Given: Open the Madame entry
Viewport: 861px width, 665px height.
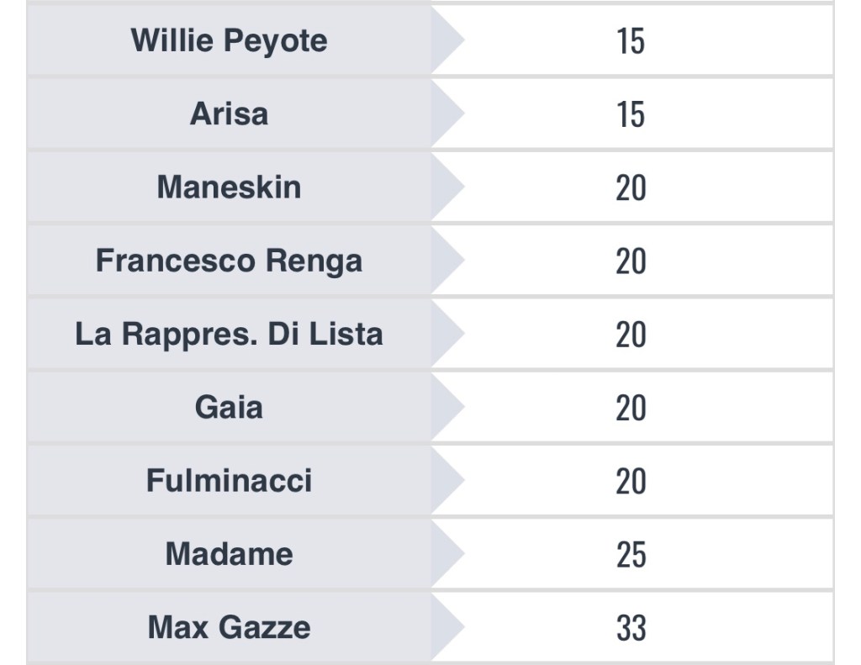Looking at the screenshot, I should pyautogui.click(x=229, y=554).
